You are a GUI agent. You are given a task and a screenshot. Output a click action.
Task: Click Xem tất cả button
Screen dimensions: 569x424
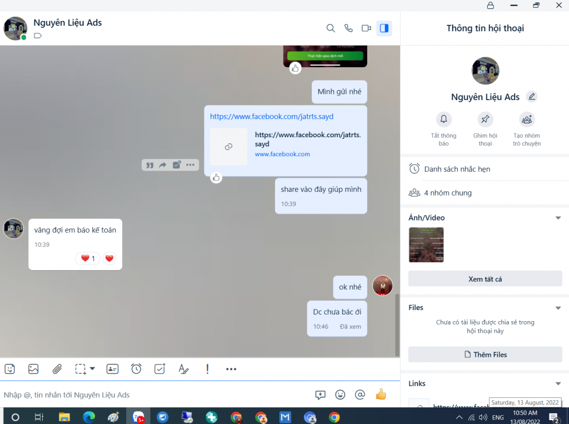(485, 279)
